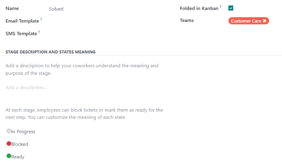Open the Email Template selection field

coord(106,21)
